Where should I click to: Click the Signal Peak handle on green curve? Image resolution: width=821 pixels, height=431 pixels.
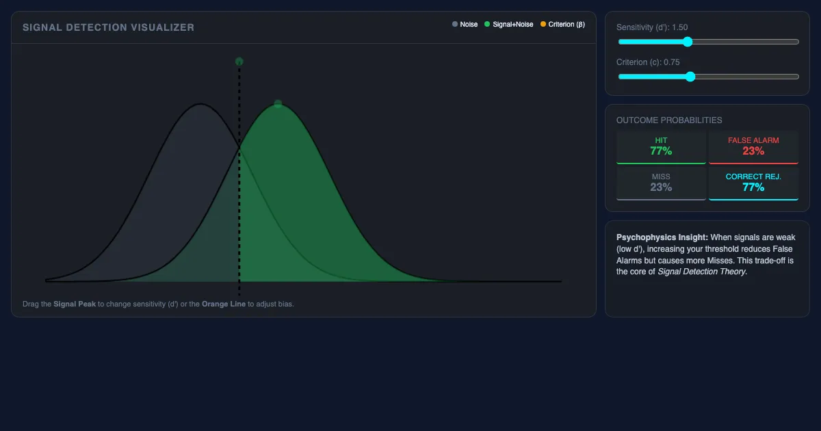point(278,103)
